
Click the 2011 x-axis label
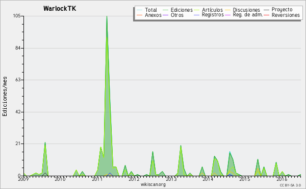click(x=97, y=179)
